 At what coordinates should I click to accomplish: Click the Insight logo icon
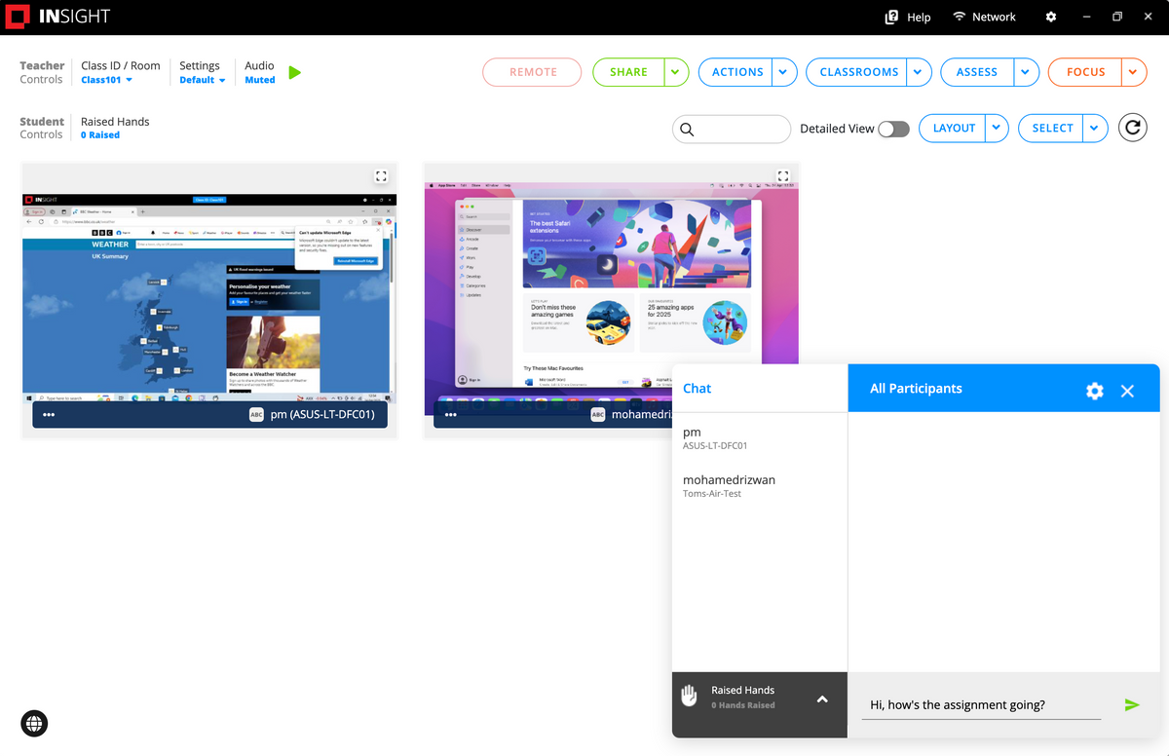pos(18,17)
